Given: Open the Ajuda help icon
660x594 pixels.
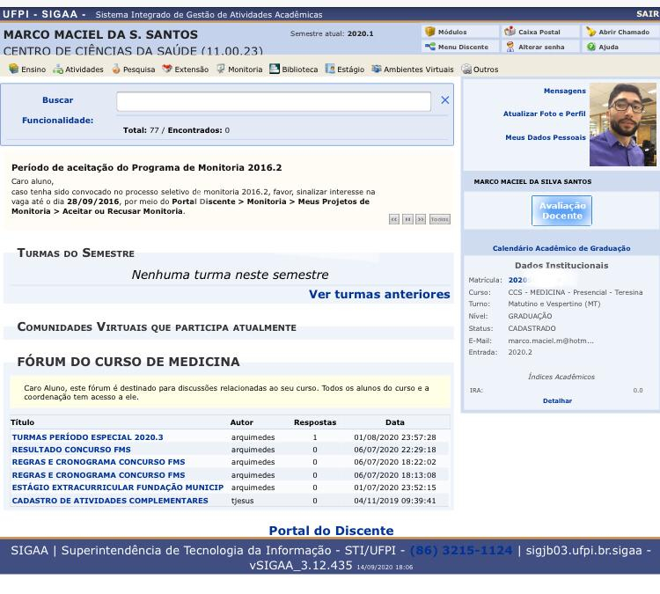Looking at the screenshot, I should 591,47.
